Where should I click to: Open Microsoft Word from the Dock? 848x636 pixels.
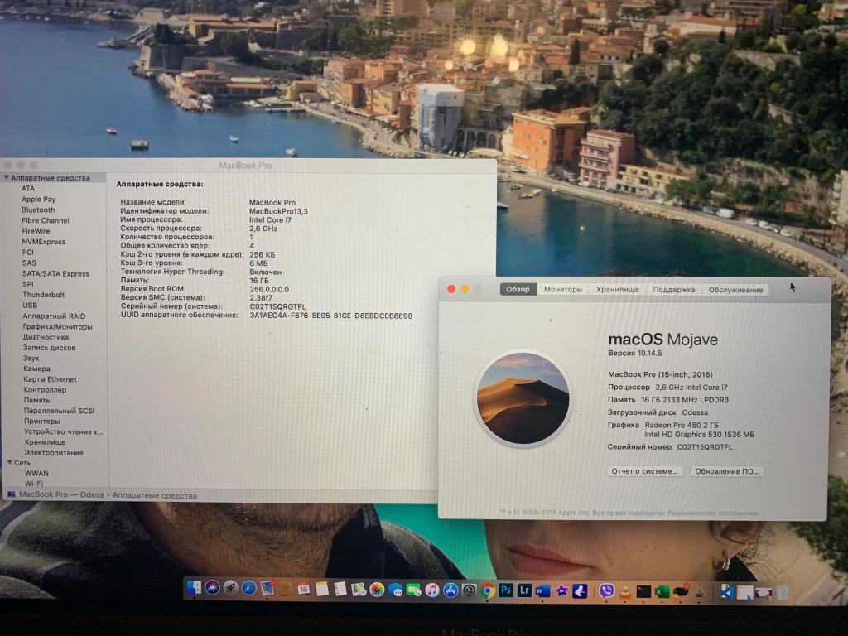542,590
